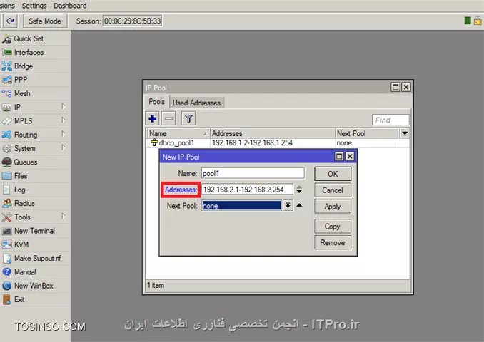This screenshot has height=342, width=484.
Task: Launch New Terminal from sidebar
Action: (x=35, y=230)
